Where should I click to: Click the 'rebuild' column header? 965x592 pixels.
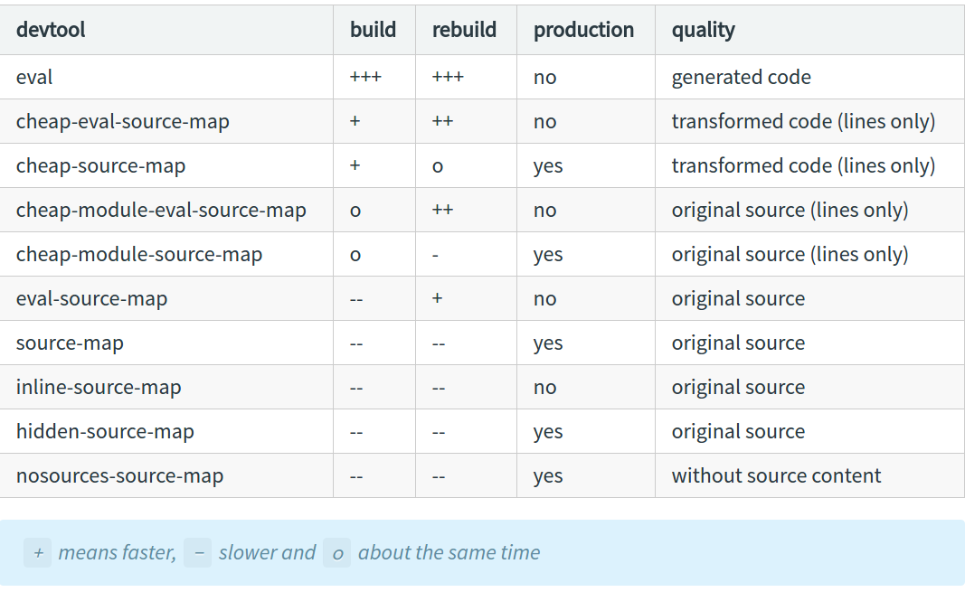(464, 30)
